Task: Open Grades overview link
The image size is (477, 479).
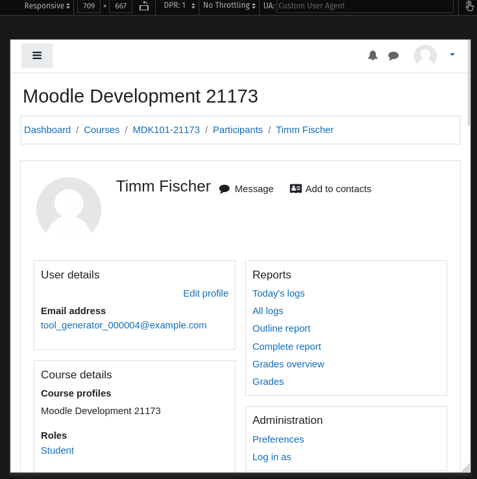Action: 288,364
